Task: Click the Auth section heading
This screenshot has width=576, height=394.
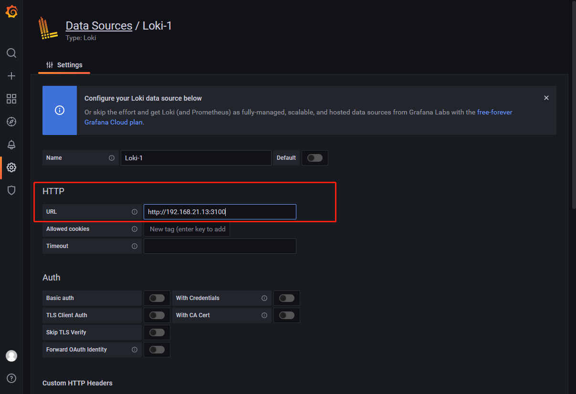Action: 52,278
